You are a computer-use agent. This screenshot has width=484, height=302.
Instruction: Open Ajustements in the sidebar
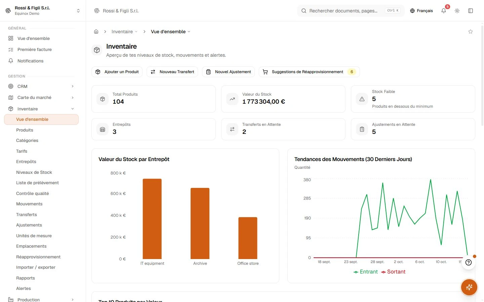pos(41,225)
